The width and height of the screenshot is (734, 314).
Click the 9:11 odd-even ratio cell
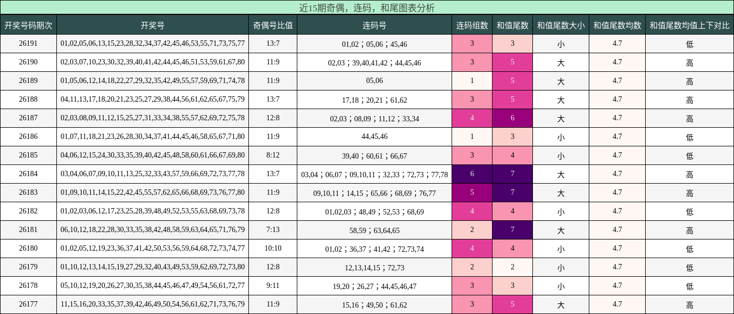tap(273, 286)
